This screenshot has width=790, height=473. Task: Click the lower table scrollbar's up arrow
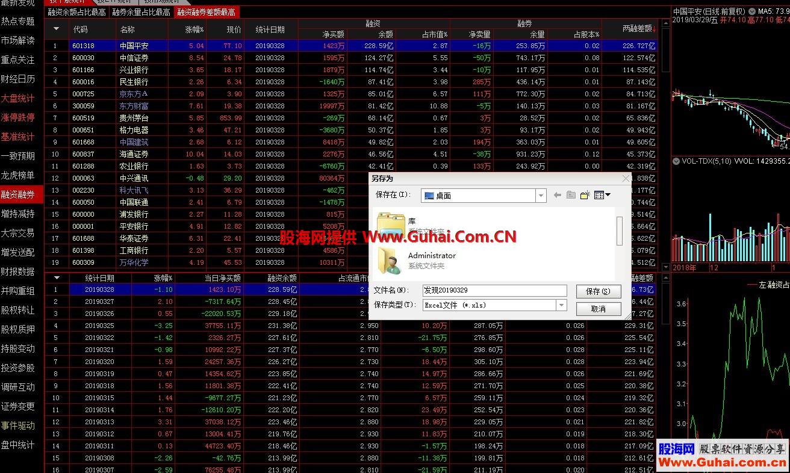click(x=665, y=278)
